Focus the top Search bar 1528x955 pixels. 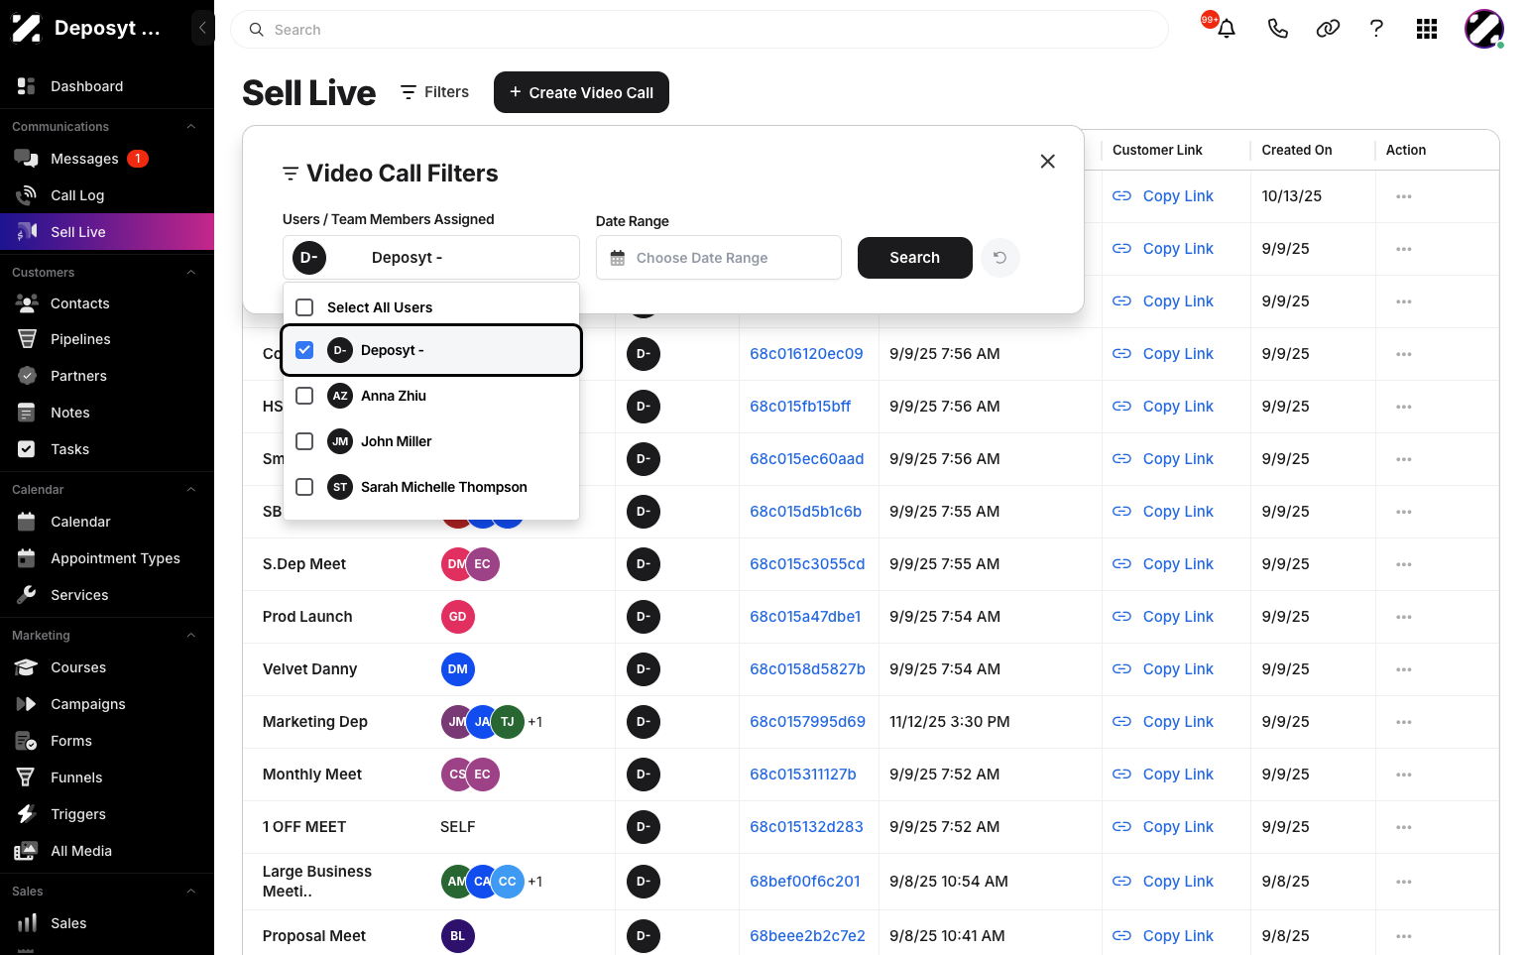[x=699, y=30]
